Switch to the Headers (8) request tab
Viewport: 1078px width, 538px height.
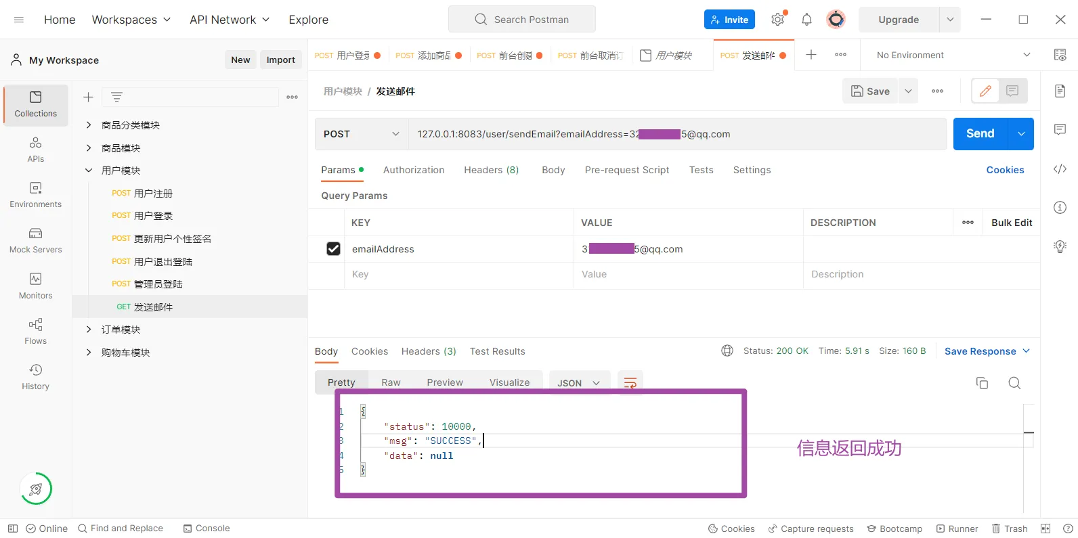point(491,170)
